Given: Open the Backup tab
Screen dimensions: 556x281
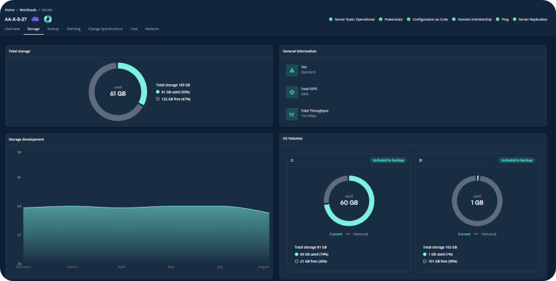Looking at the screenshot, I should (x=53, y=29).
